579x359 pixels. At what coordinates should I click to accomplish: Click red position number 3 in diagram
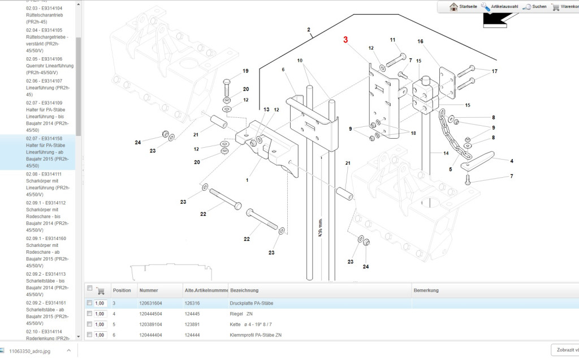pos(345,40)
